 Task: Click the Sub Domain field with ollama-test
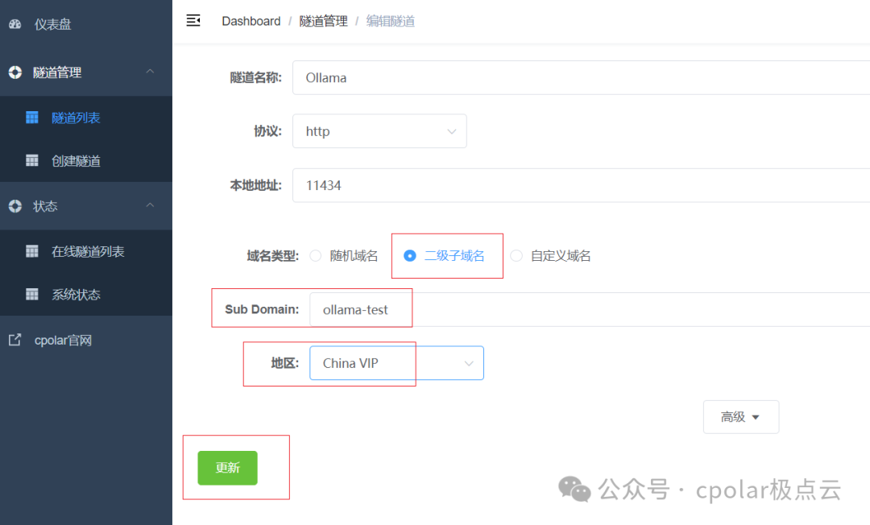tap(590, 309)
